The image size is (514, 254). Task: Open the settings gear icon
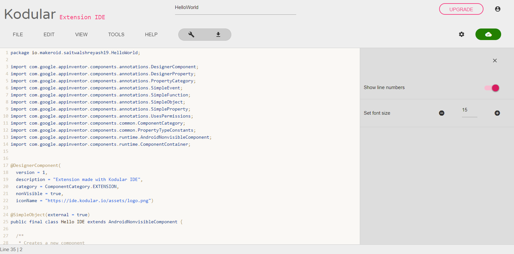pyautogui.click(x=462, y=34)
